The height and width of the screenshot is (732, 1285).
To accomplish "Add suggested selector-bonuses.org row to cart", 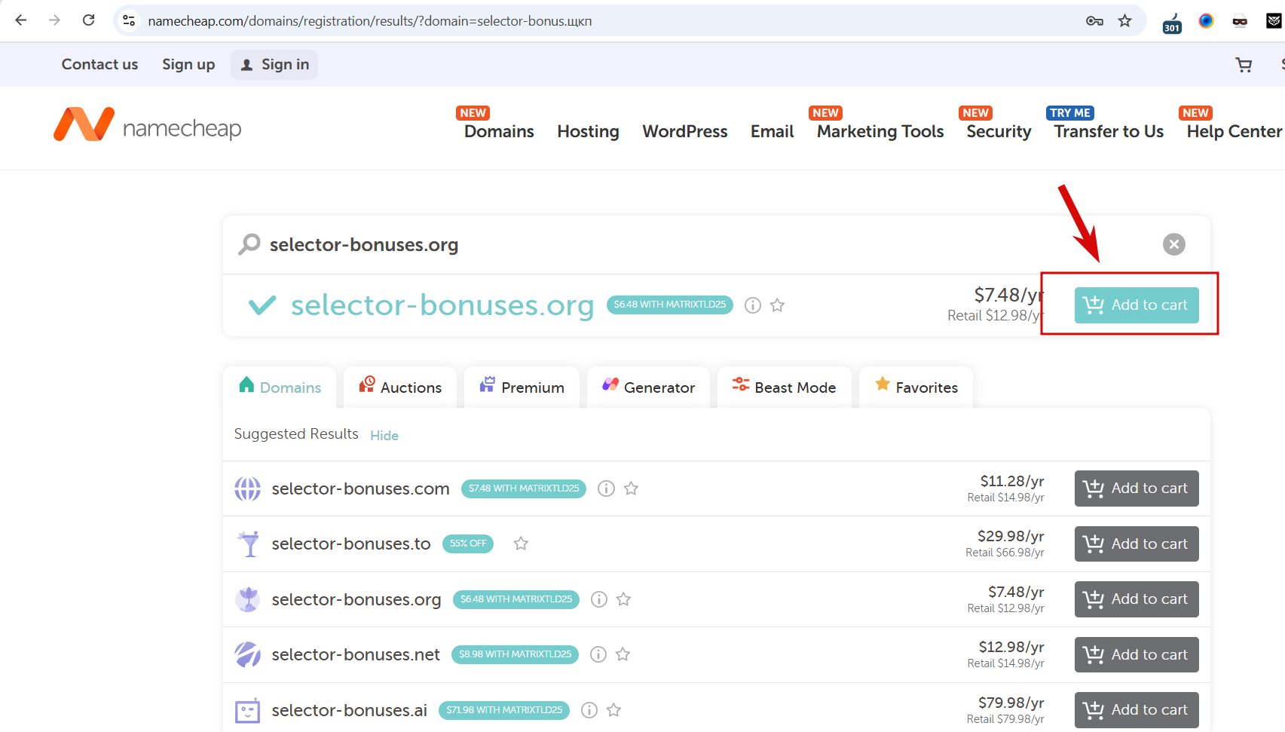I will pyautogui.click(x=1136, y=599).
